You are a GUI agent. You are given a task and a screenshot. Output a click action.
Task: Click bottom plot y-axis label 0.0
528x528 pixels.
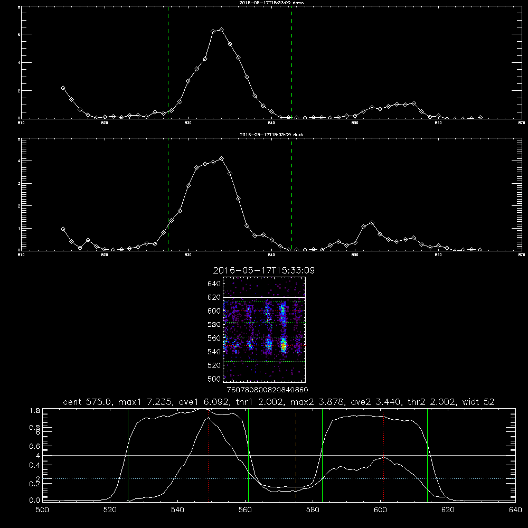[35, 500]
